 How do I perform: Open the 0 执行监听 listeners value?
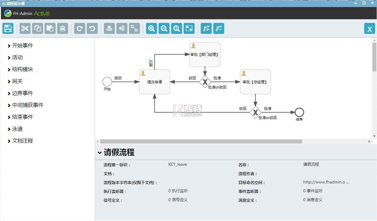point(178,191)
